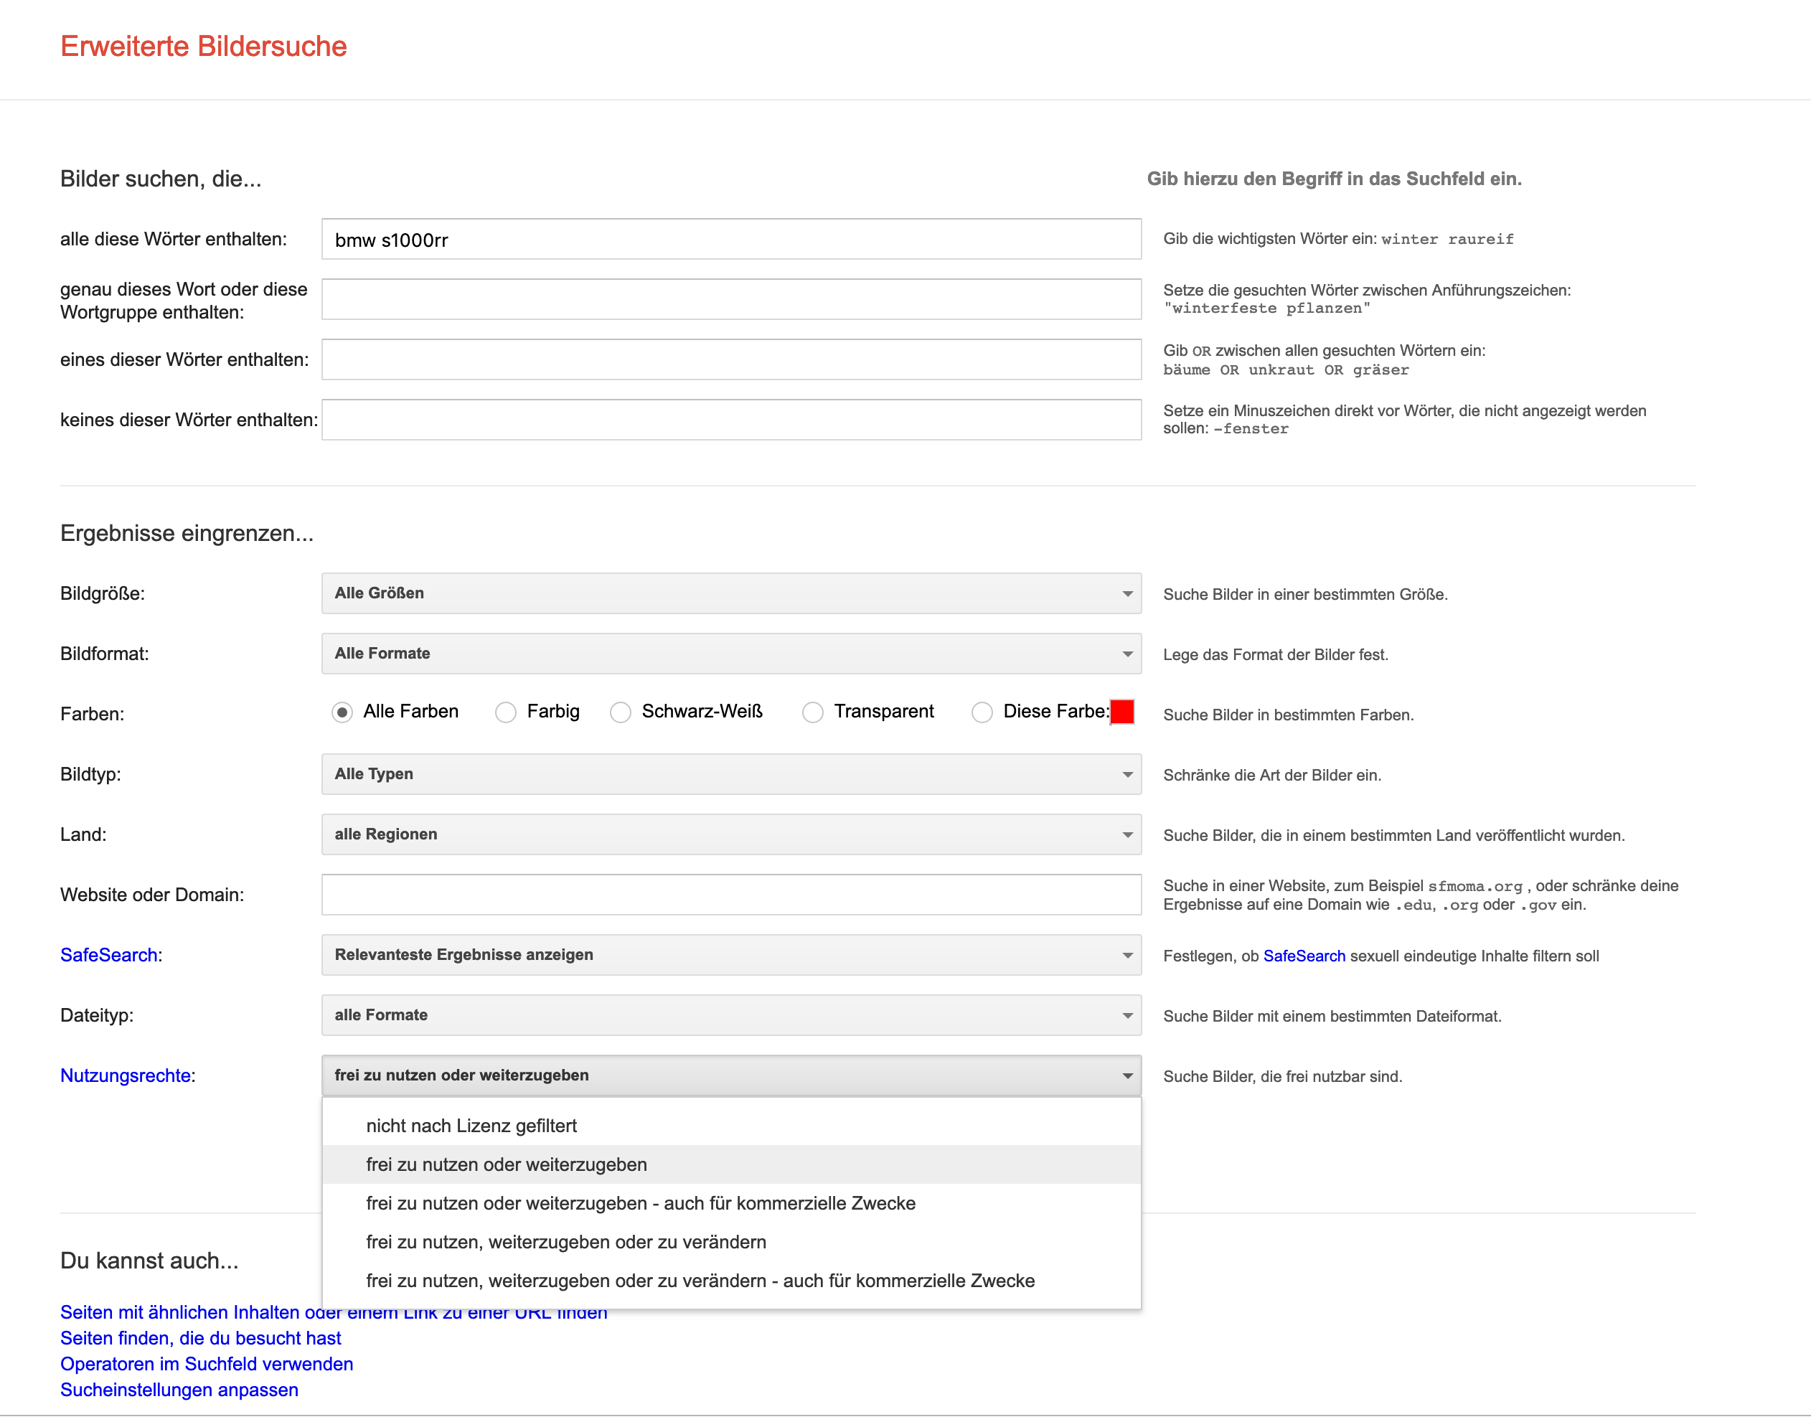Open the Land 'alle Regionen' dropdown
The height and width of the screenshot is (1422, 1811).
click(730, 834)
